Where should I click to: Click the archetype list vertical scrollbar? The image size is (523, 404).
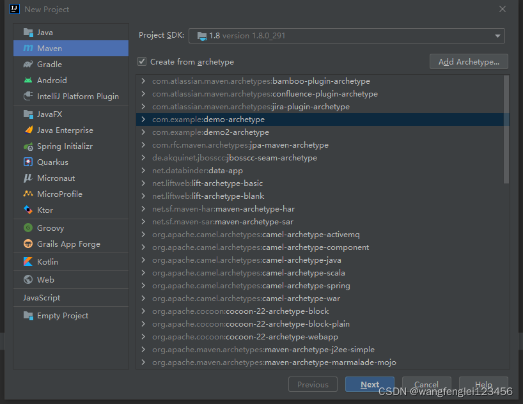point(506,129)
